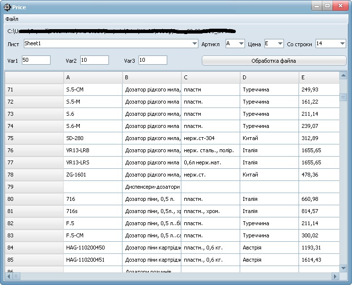Image resolution: width=352 pixels, height=285 pixels.
Task: Click the vertical scrollbar down arrow
Action: coord(343,268)
